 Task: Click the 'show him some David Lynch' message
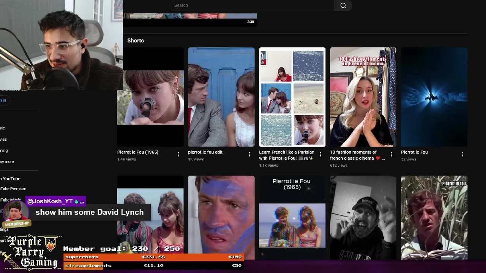90,212
